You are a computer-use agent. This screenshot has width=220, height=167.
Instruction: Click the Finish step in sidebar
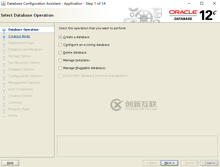13,116
